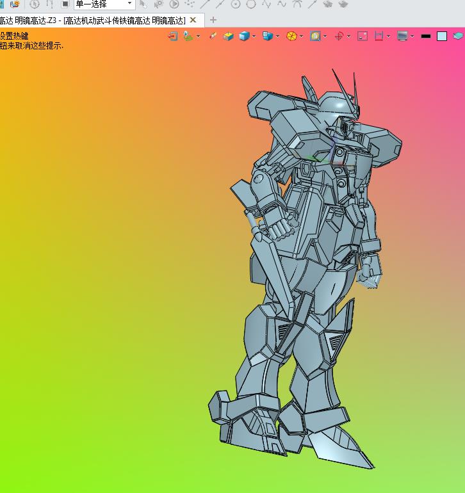Click the clock-shaped circular icon in top toolbar
The width and height of the screenshot is (465, 493).
pos(35,4)
